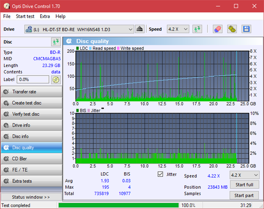The image size is (264, 209).
Task: Click the MID value CMCMAGBA5
Action: pos(47,59)
